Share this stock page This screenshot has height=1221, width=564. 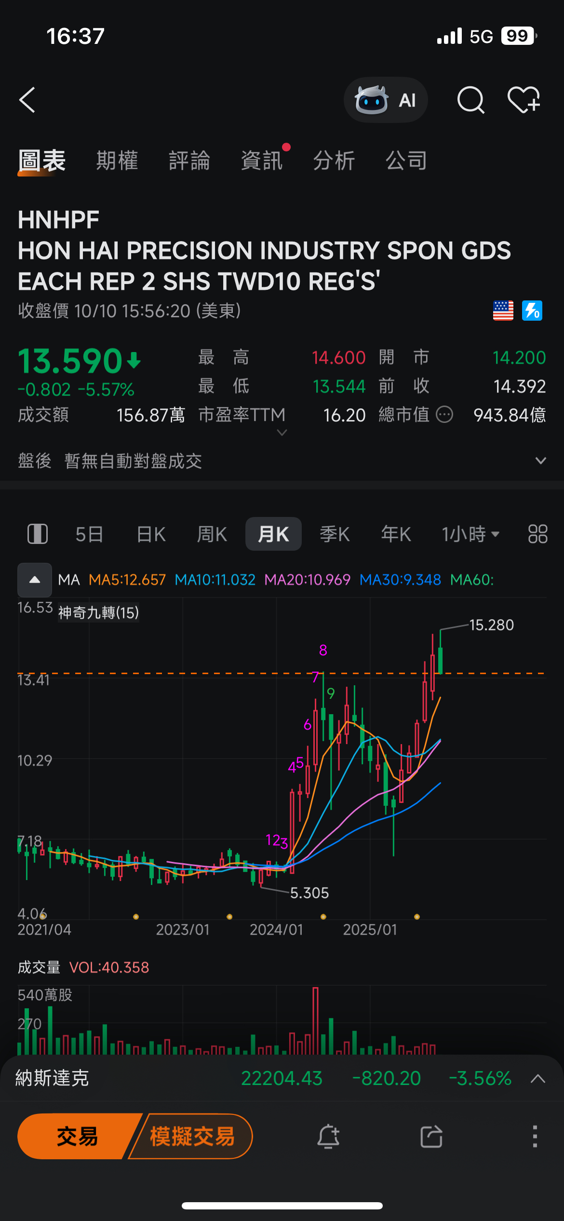click(431, 1136)
